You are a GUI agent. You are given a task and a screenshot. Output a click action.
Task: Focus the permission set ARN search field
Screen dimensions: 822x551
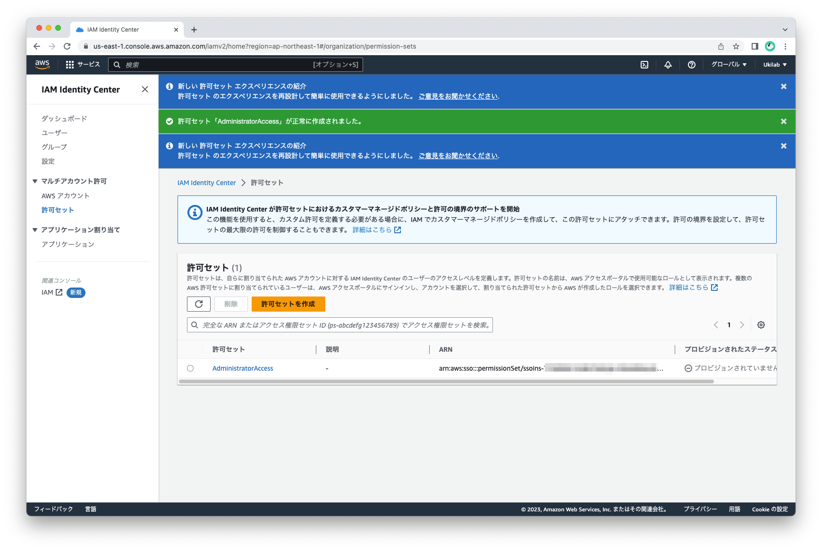(x=340, y=325)
